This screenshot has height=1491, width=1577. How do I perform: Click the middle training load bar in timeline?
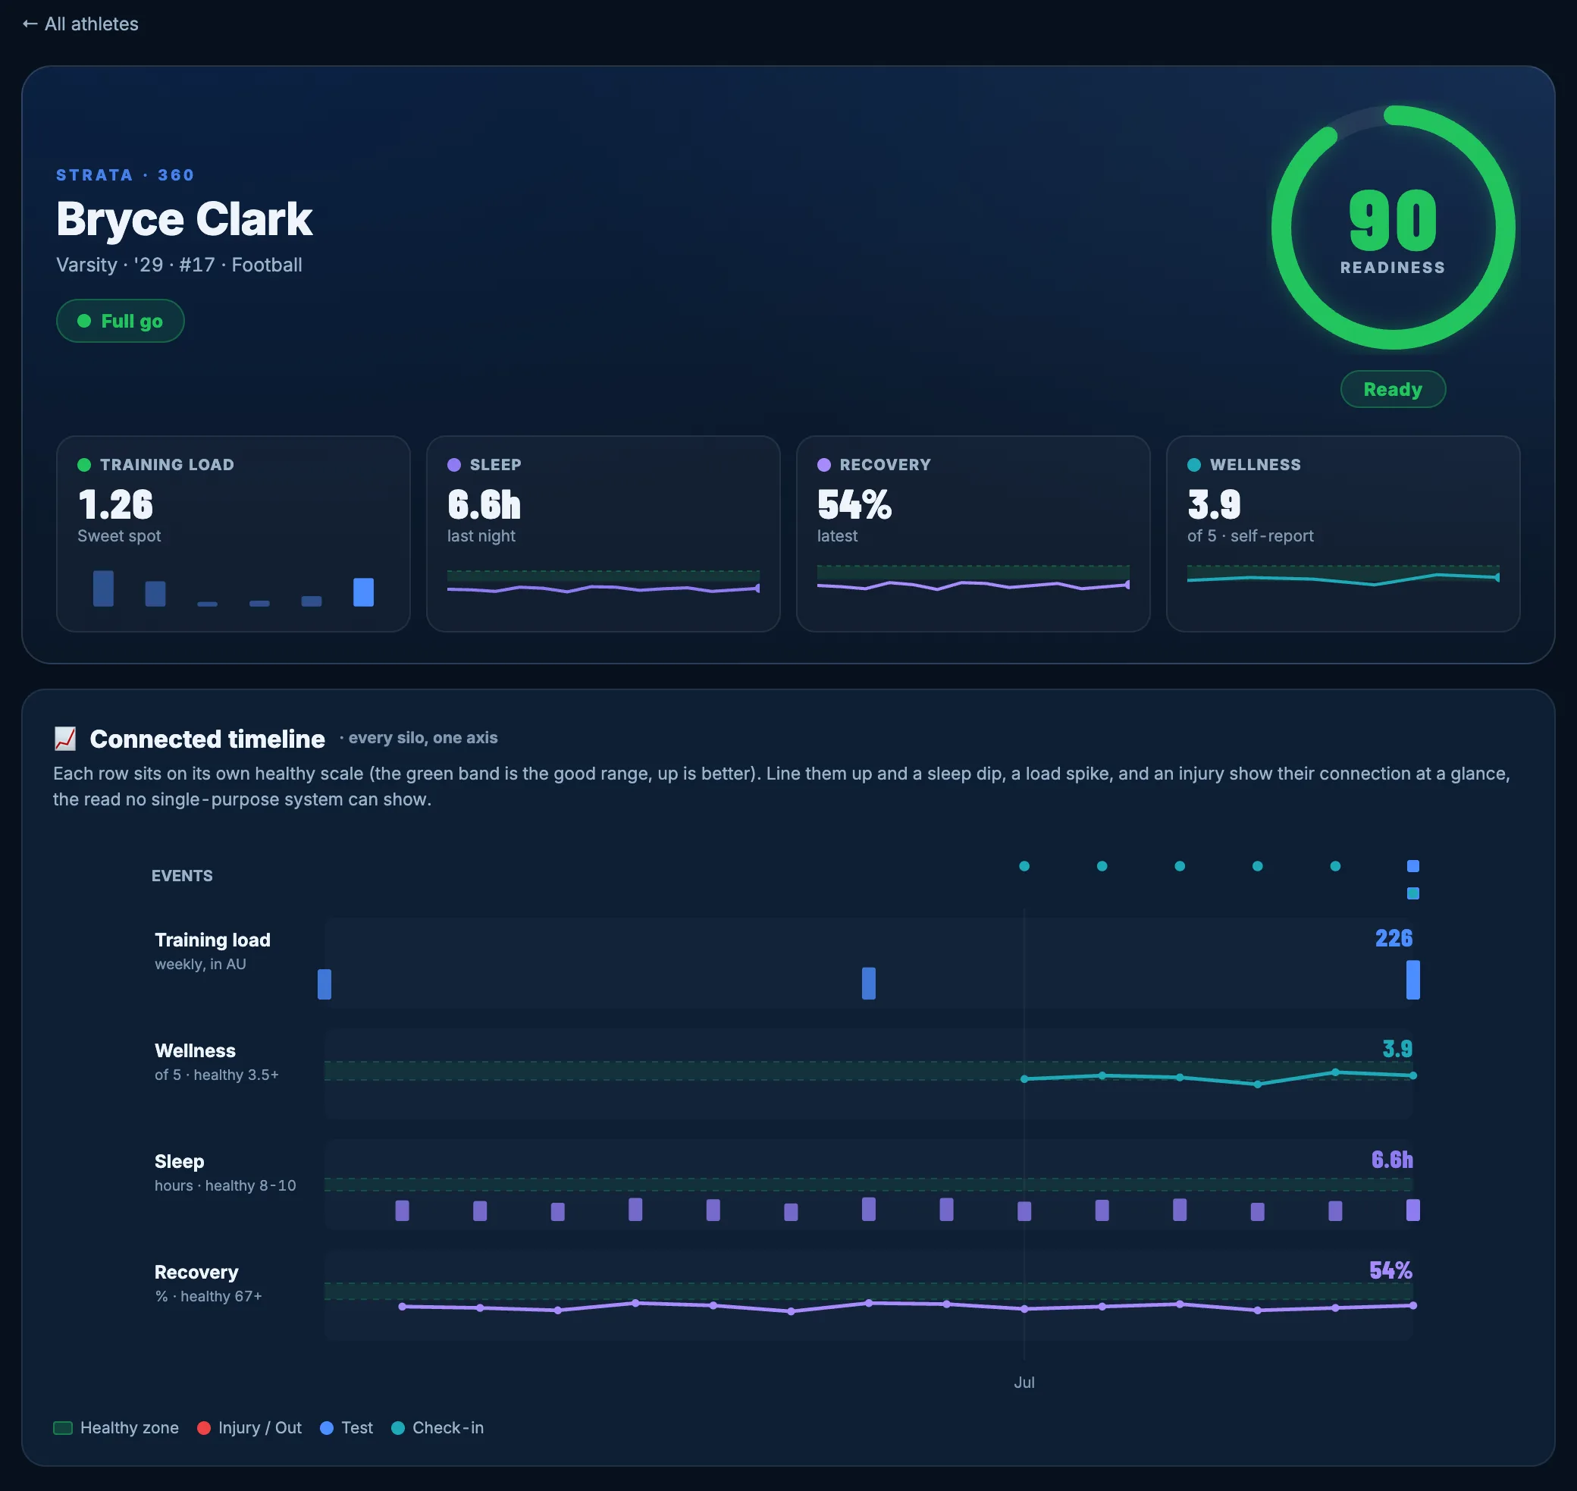[868, 983]
